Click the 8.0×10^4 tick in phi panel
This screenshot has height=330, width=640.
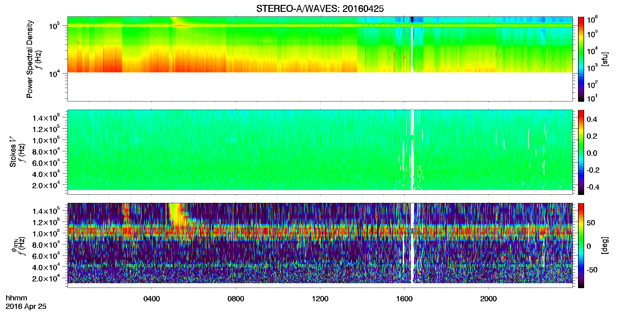46,245
